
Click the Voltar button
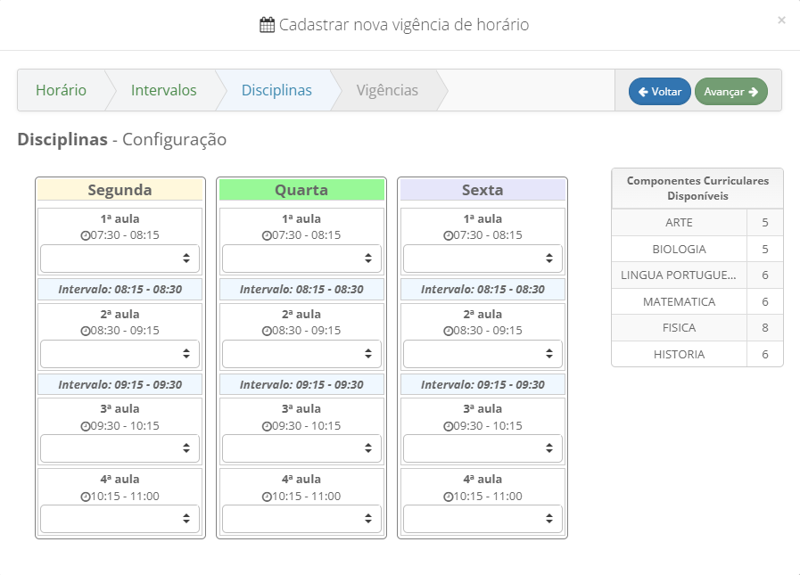coord(660,91)
